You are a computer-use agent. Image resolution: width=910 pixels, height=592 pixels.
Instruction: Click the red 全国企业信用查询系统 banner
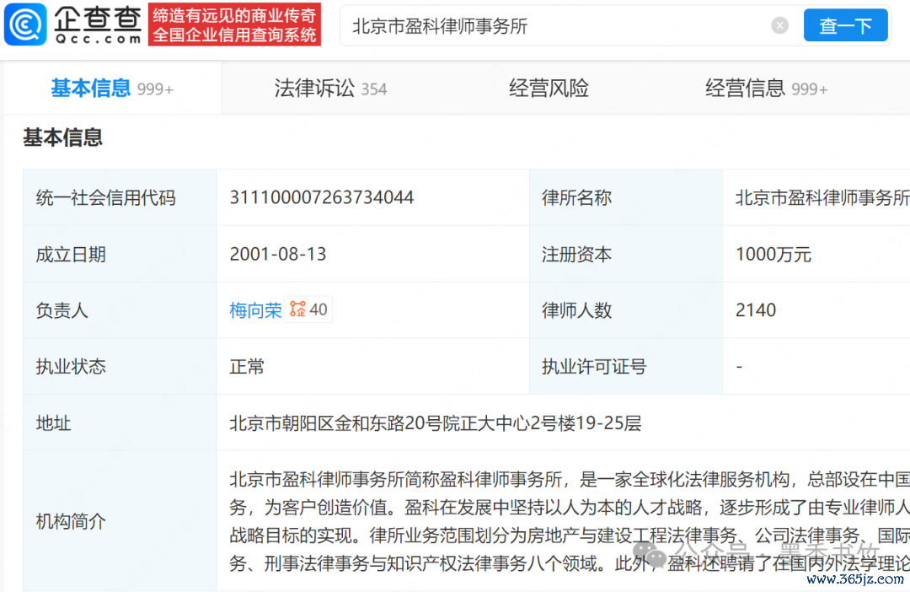(x=234, y=24)
